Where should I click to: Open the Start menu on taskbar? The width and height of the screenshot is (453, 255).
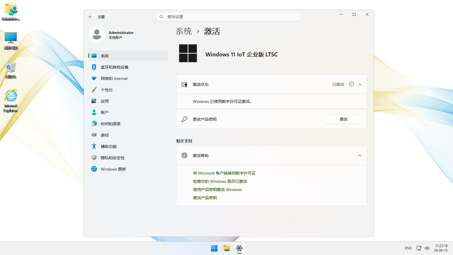[214, 248]
